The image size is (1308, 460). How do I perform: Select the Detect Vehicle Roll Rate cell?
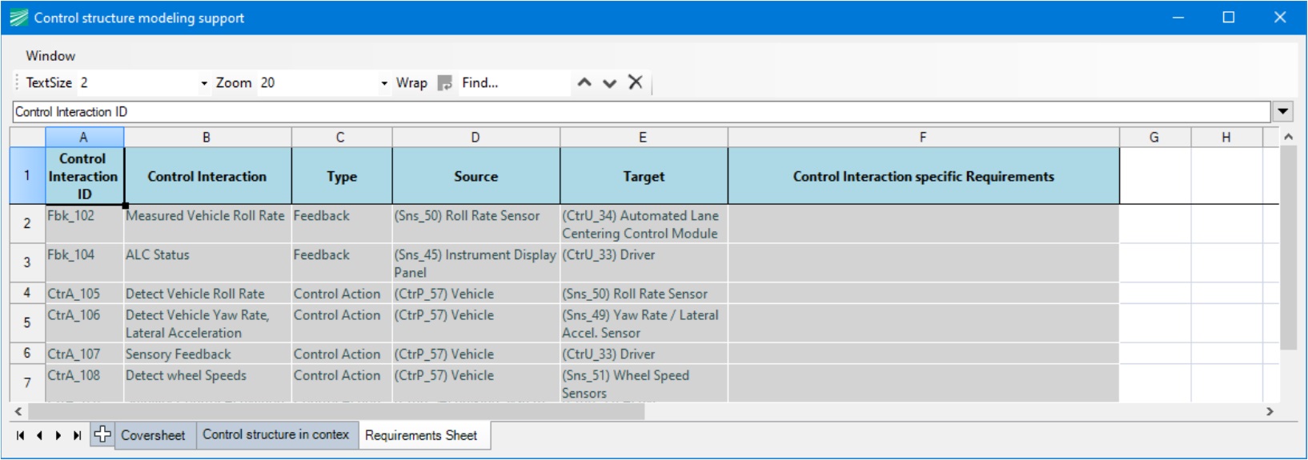(x=207, y=294)
